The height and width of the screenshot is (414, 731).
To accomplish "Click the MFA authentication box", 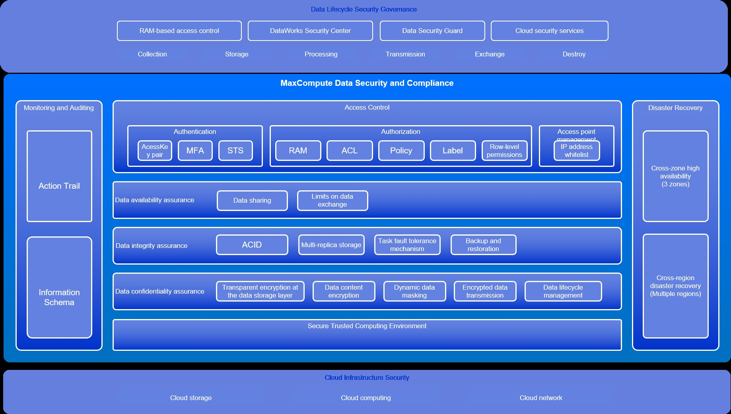I will (x=195, y=151).
